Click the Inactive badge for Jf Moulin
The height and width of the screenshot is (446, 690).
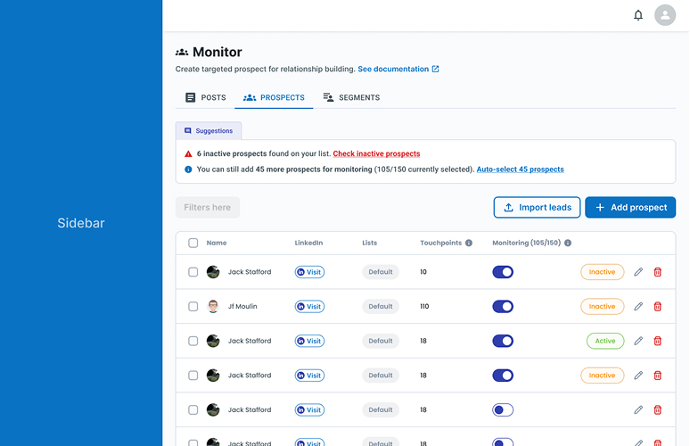click(602, 307)
